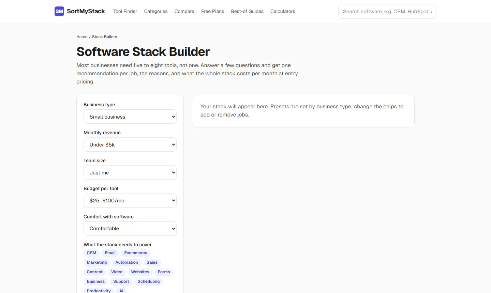Go to Home in the breadcrumb
491x293 pixels.
pyautogui.click(x=82, y=37)
